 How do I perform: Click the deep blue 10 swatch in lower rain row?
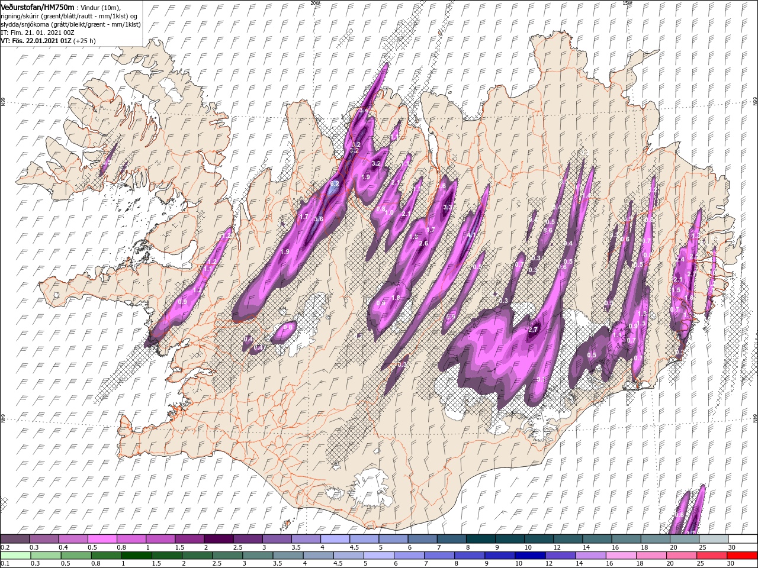(x=531, y=556)
